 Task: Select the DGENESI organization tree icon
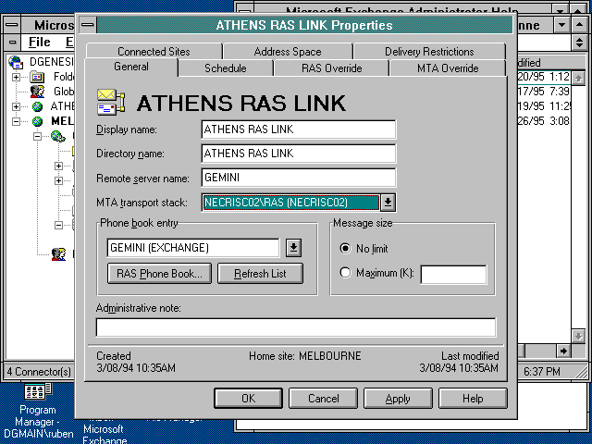17,62
